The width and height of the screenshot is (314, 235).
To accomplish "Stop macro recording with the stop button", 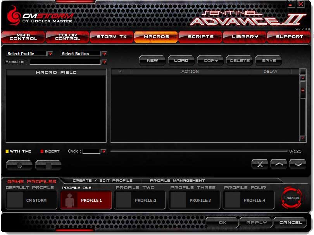I will pyautogui.click(x=48, y=165).
